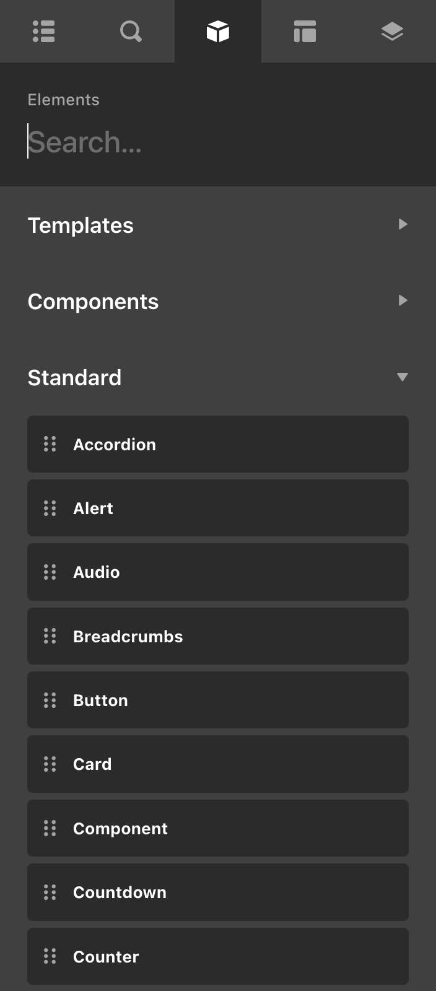Viewport: 436px width, 991px height.
Task: Expand the Templates section
Action: click(x=403, y=224)
